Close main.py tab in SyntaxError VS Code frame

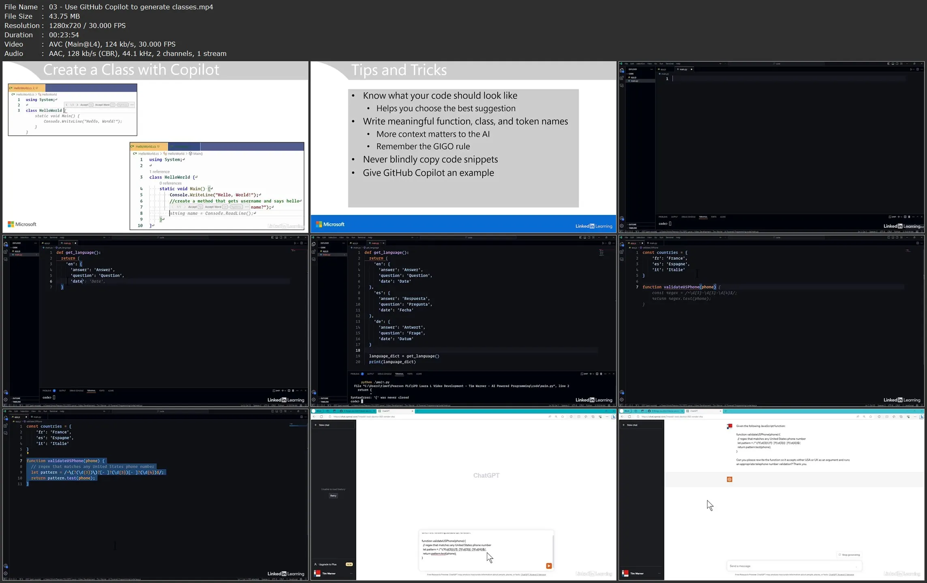(x=383, y=243)
